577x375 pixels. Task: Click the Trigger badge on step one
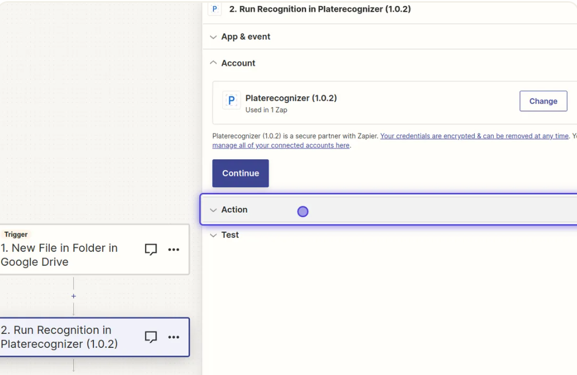[x=16, y=234]
